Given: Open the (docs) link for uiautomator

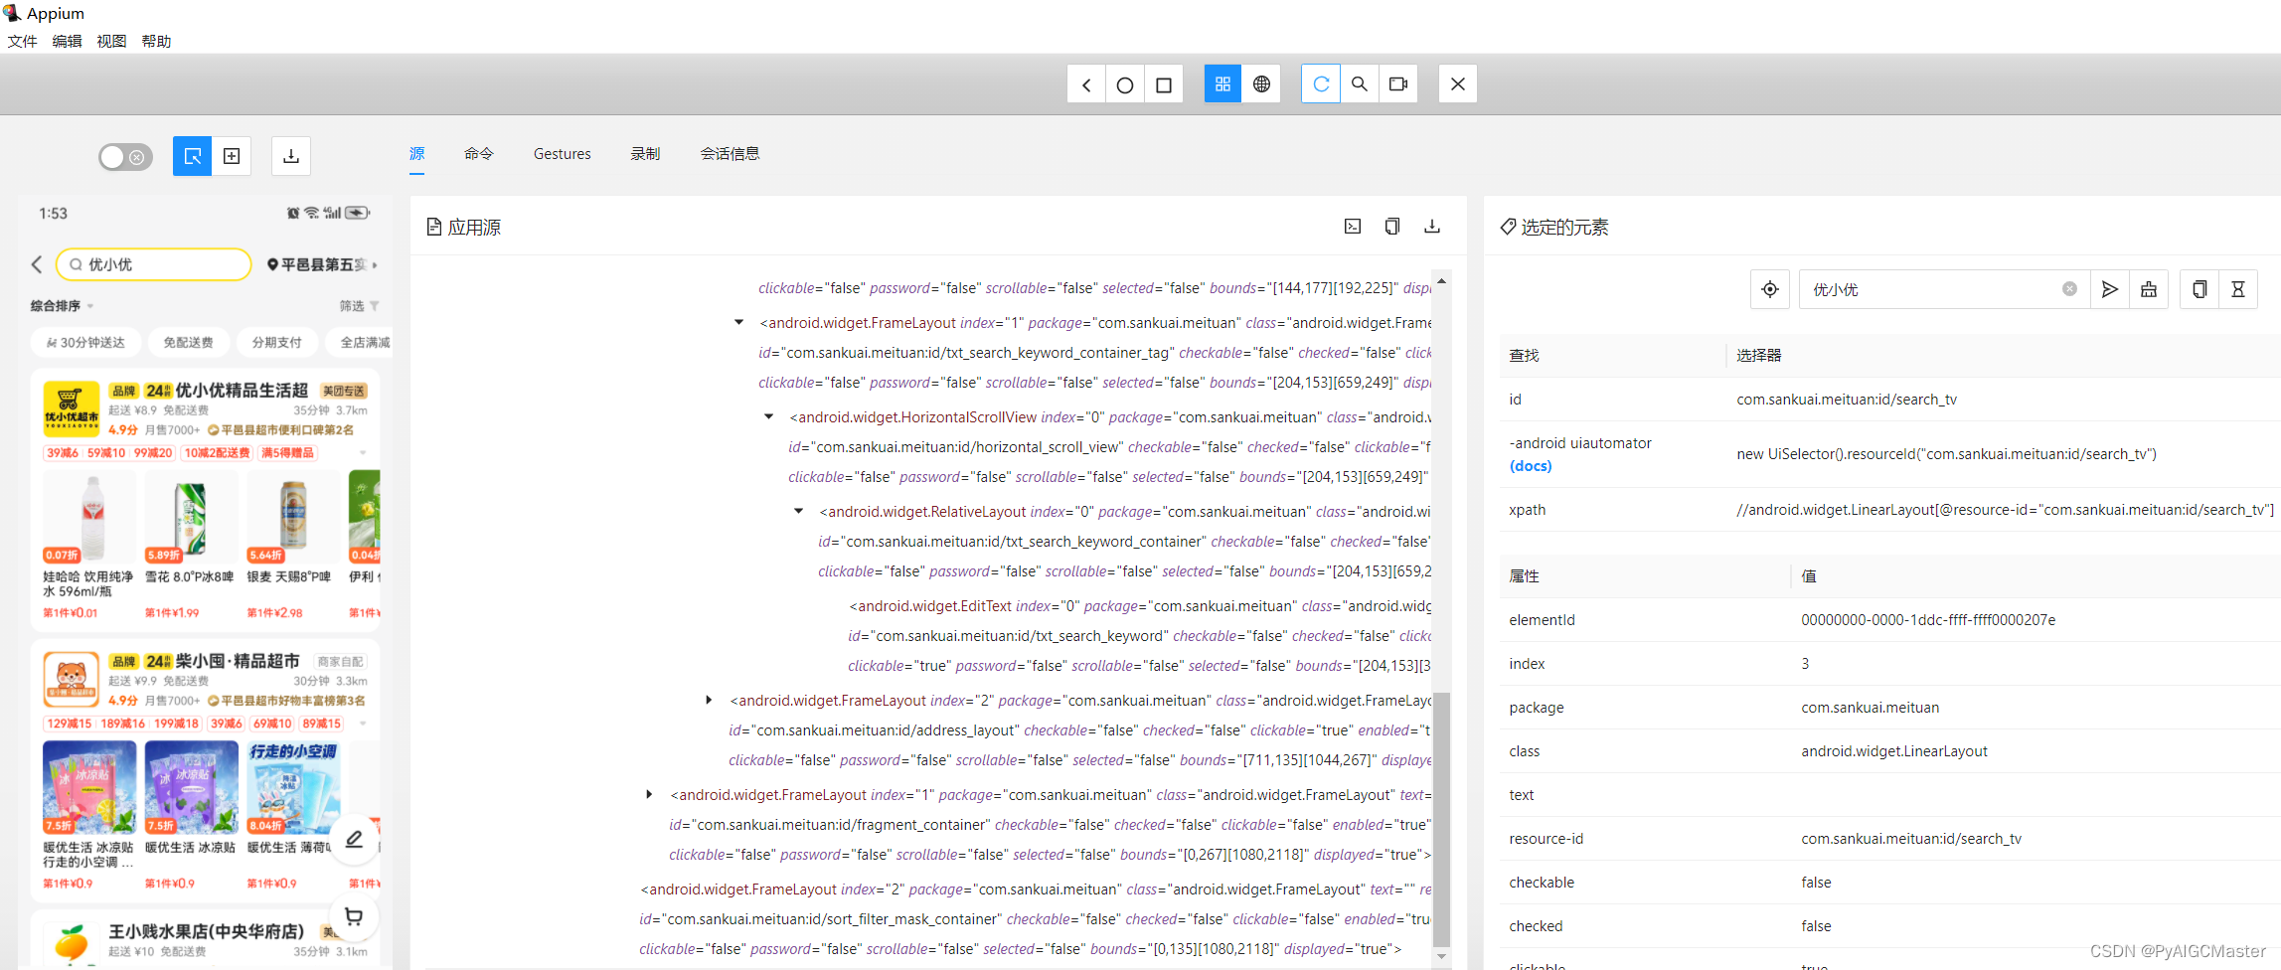Looking at the screenshot, I should [x=1531, y=466].
